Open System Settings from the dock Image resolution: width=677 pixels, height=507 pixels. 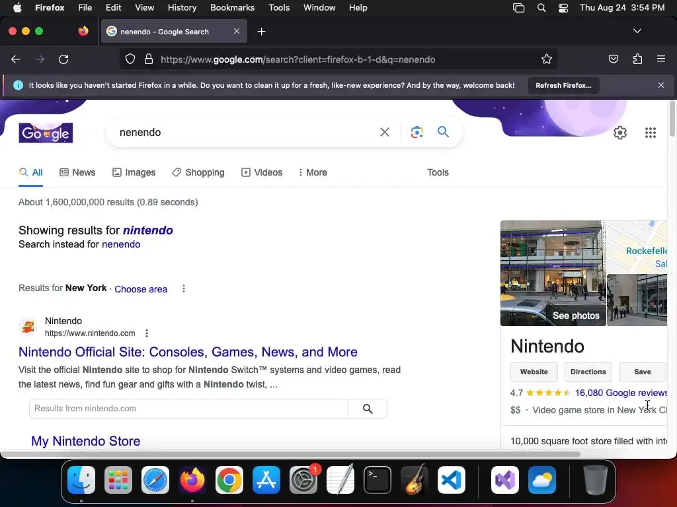click(x=303, y=480)
